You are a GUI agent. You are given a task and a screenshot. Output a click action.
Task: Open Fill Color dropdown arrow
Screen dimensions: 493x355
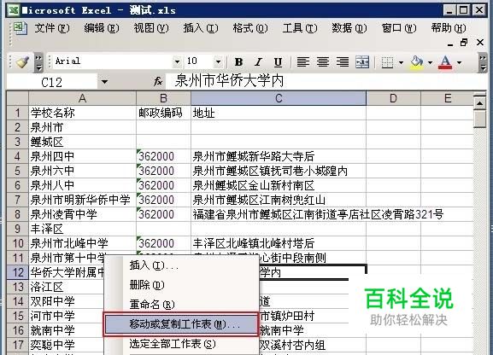[430, 62]
